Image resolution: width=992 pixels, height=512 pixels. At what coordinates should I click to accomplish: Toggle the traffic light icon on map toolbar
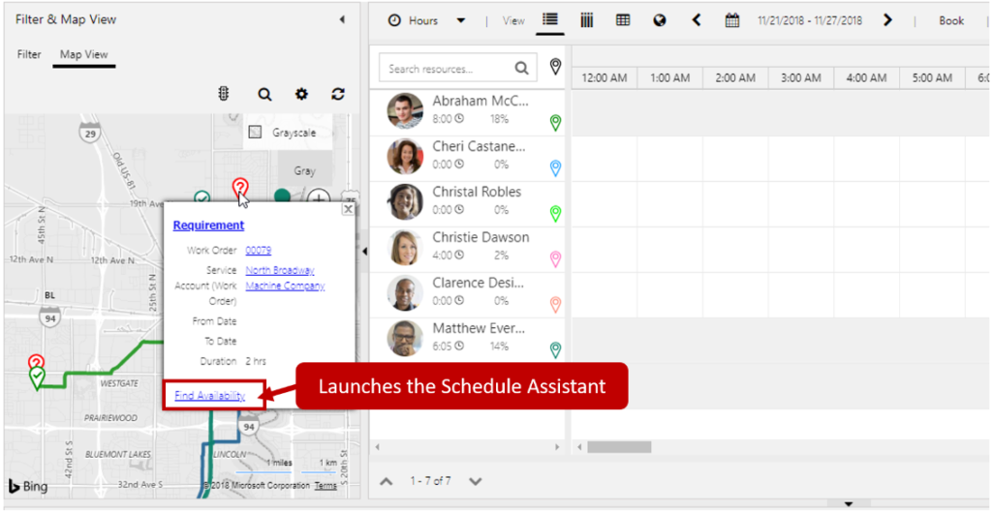pyautogui.click(x=224, y=94)
